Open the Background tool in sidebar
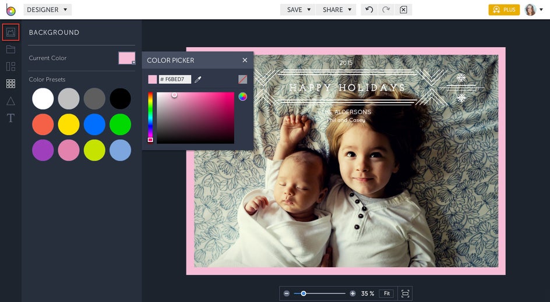 pyautogui.click(x=10, y=32)
